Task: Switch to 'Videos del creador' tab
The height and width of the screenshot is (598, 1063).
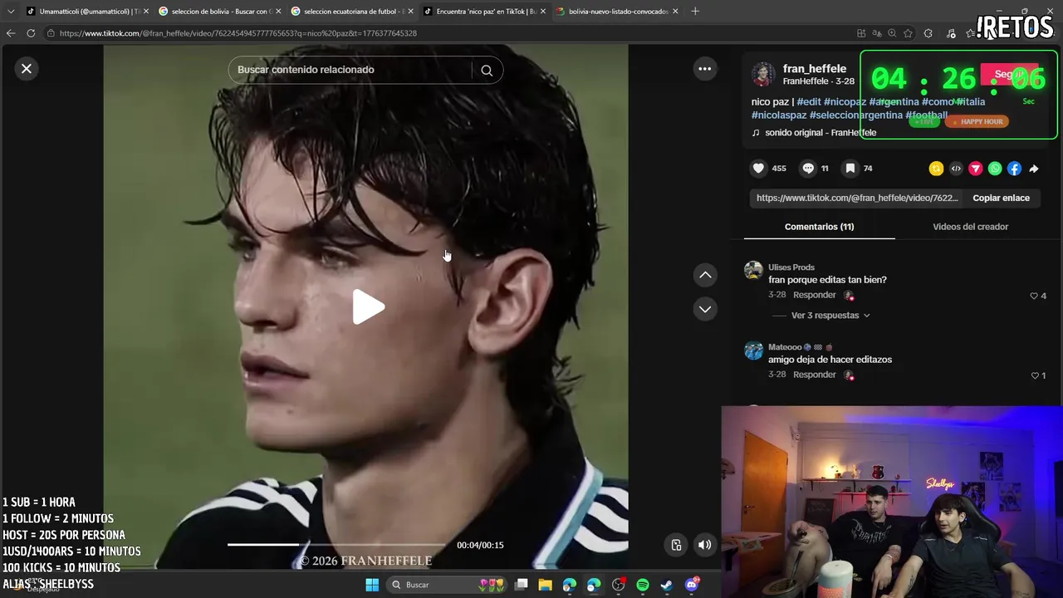Action: (970, 227)
